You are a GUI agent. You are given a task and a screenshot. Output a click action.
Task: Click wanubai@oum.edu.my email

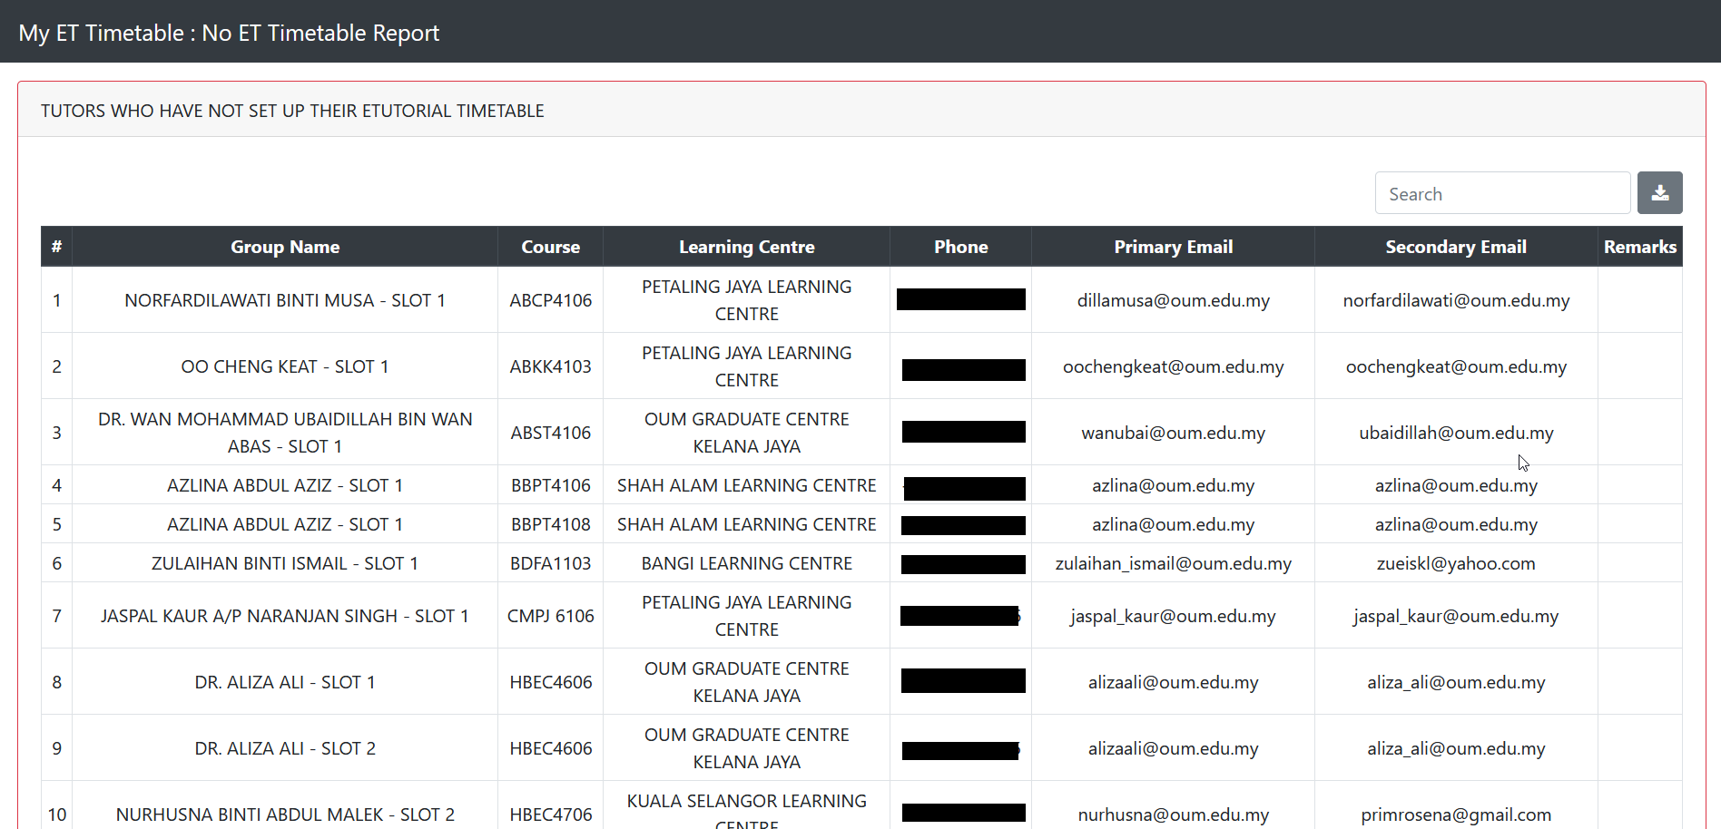(x=1173, y=433)
